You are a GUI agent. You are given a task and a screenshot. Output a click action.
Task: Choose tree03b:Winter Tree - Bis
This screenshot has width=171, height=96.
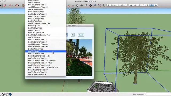click(x=46, y=47)
